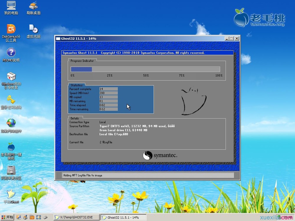This screenshot has height=221, width=295.
Task: Launch the virtual CD drive icon
Action: pos(33,29)
